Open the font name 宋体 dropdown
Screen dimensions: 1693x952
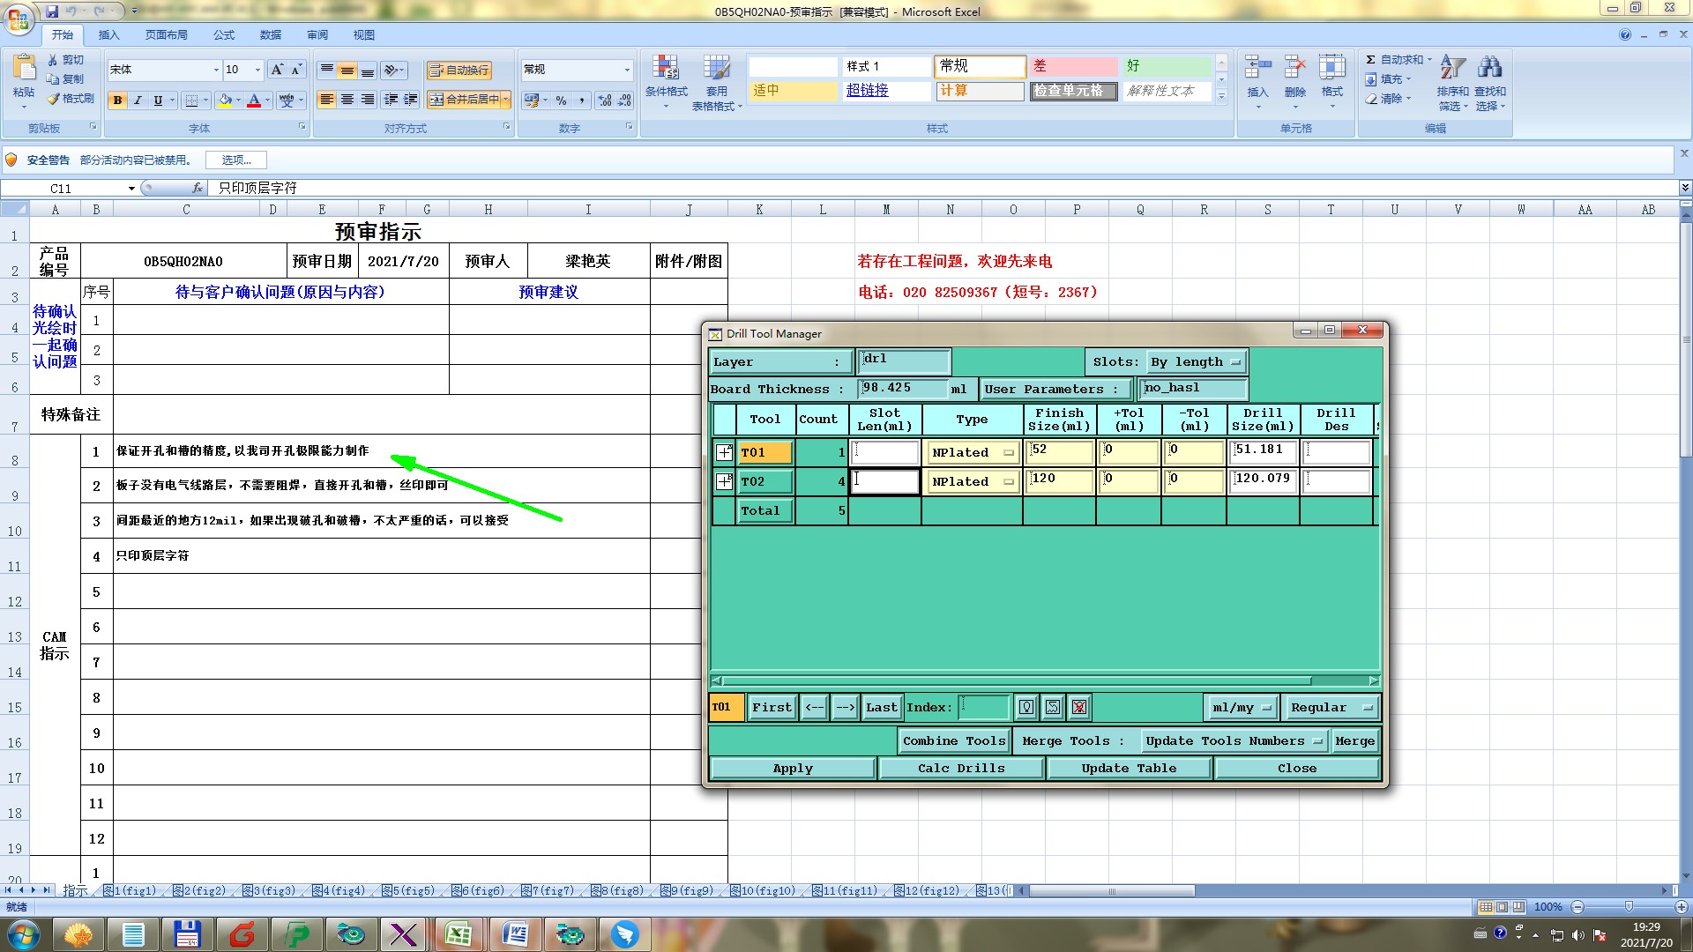click(x=216, y=70)
